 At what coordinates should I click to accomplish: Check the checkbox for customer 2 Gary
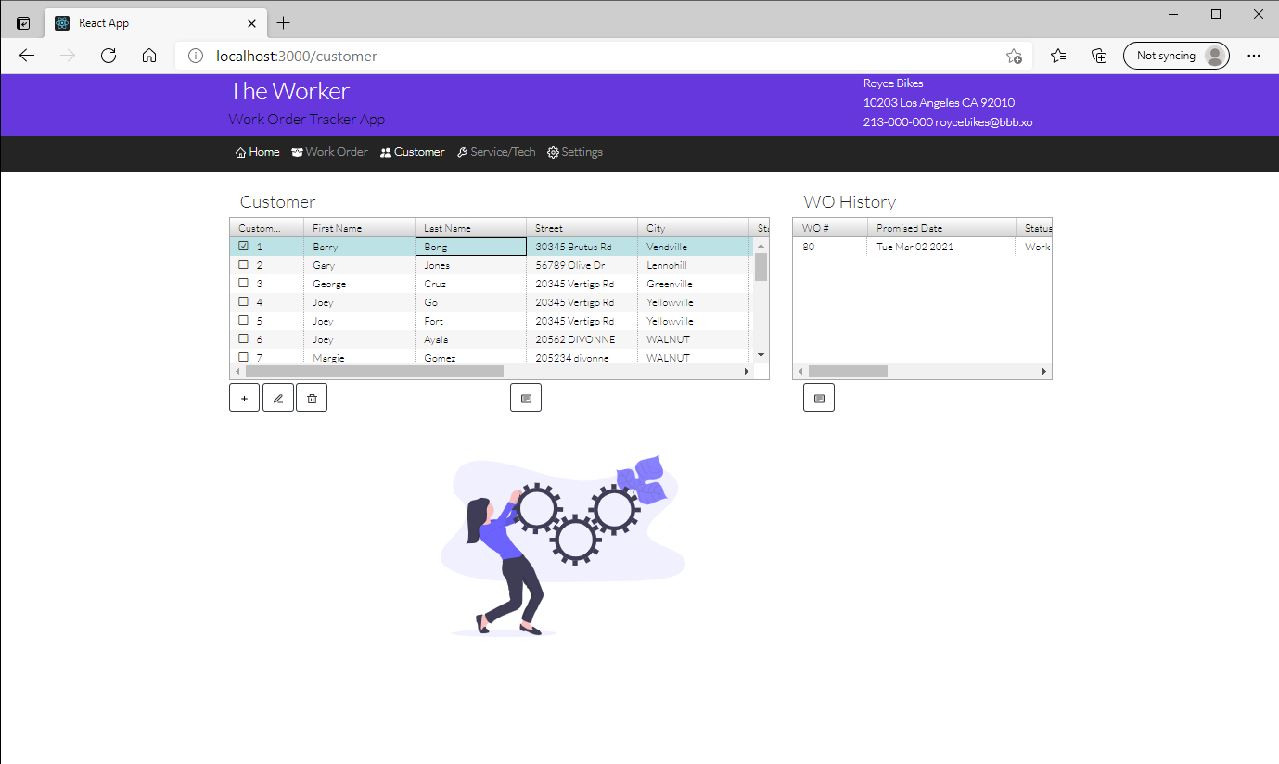[x=243, y=265]
